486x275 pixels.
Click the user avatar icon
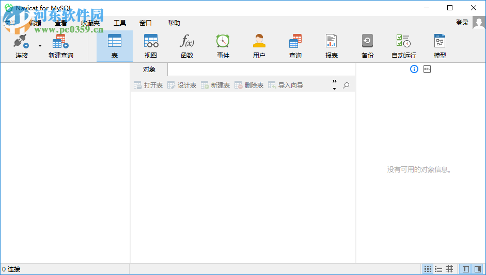point(479,23)
